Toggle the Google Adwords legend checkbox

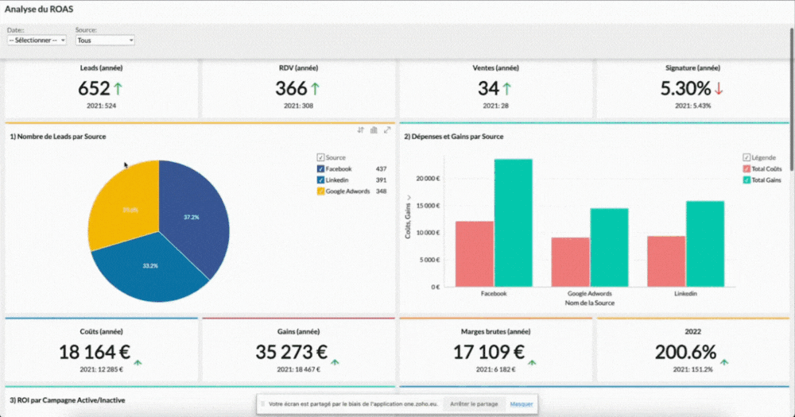pyautogui.click(x=320, y=191)
